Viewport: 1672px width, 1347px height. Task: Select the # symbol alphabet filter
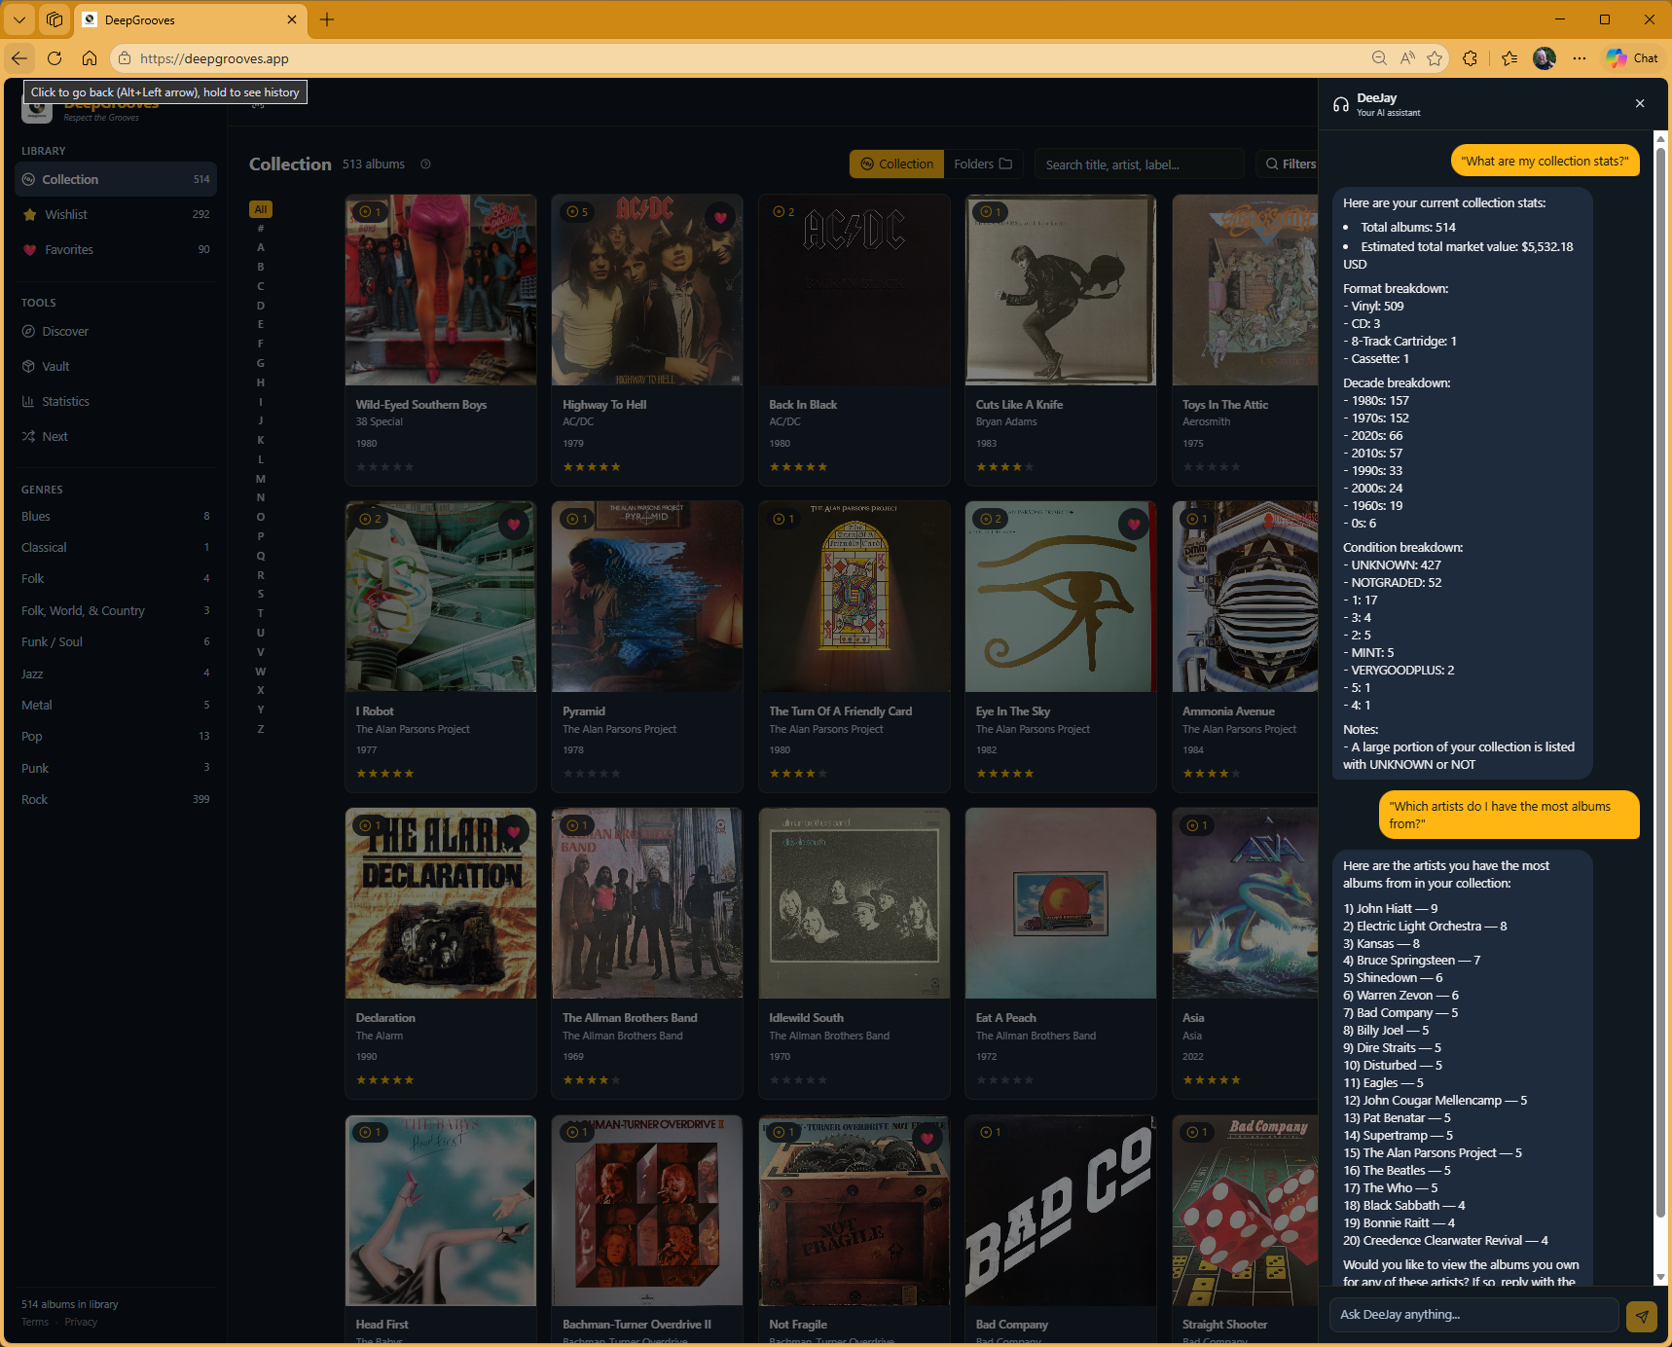(x=261, y=228)
